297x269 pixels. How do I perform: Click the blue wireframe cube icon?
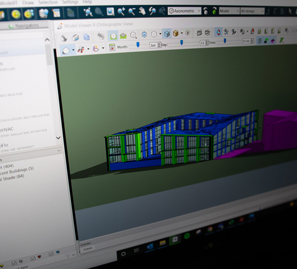pos(144,35)
